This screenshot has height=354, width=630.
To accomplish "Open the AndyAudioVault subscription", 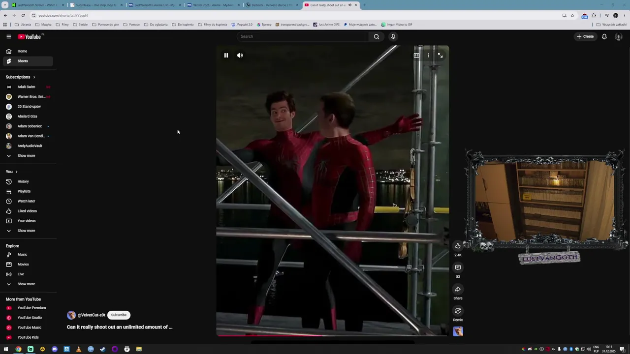I will (27, 146).
